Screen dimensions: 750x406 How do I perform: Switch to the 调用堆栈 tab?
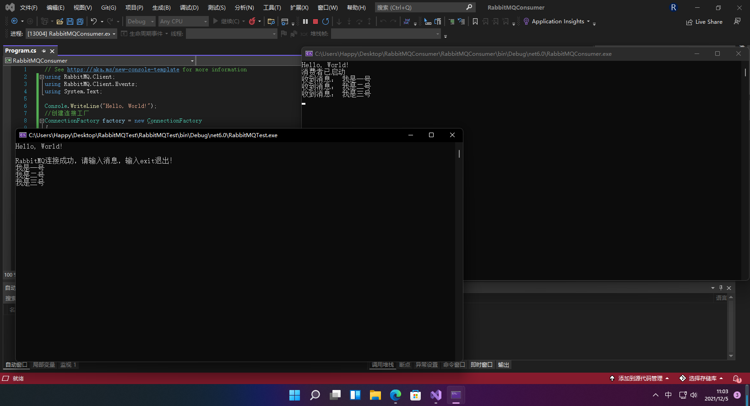pos(383,365)
